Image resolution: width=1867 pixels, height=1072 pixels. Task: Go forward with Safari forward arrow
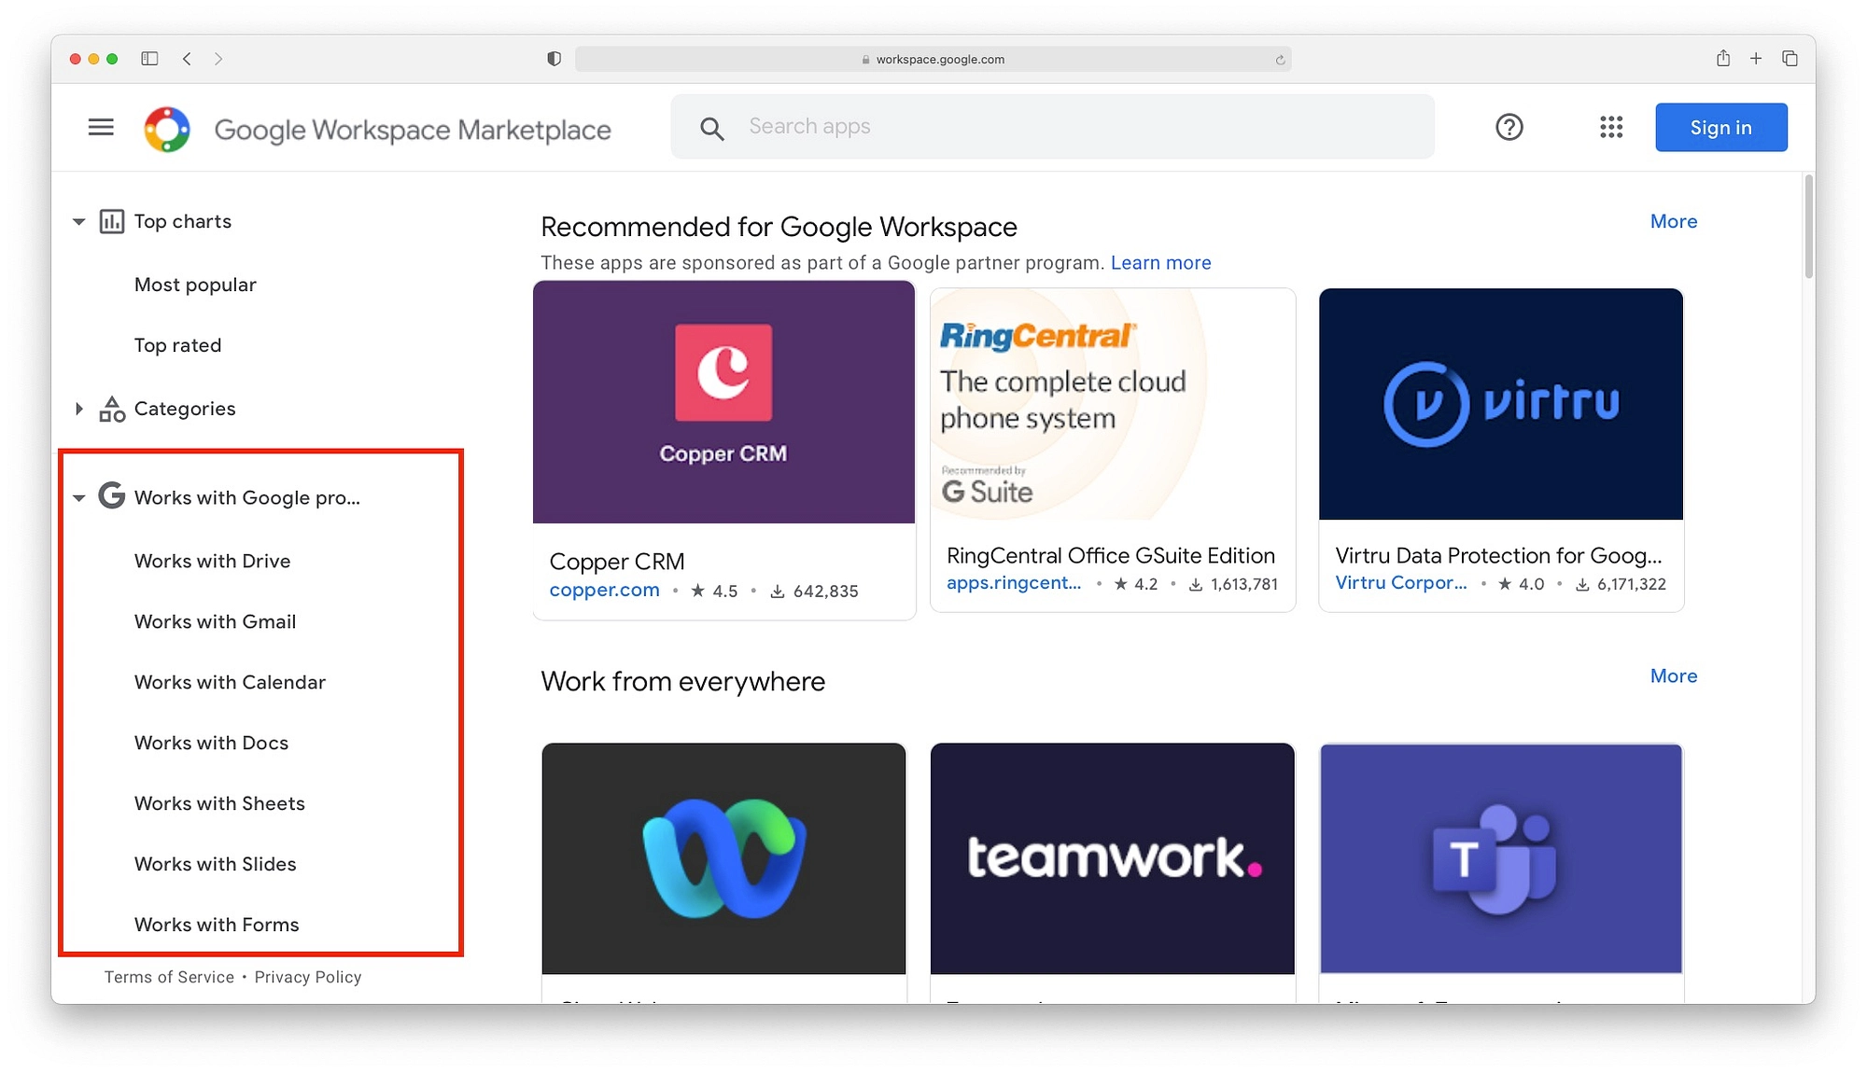(218, 59)
